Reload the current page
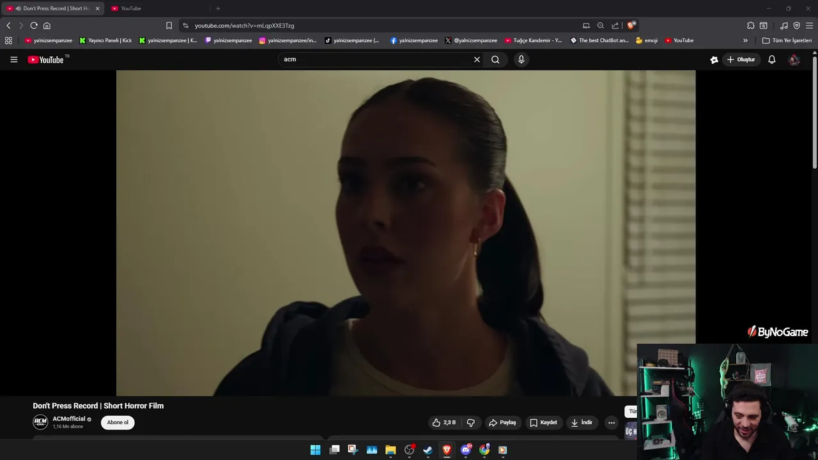 point(34,26)
